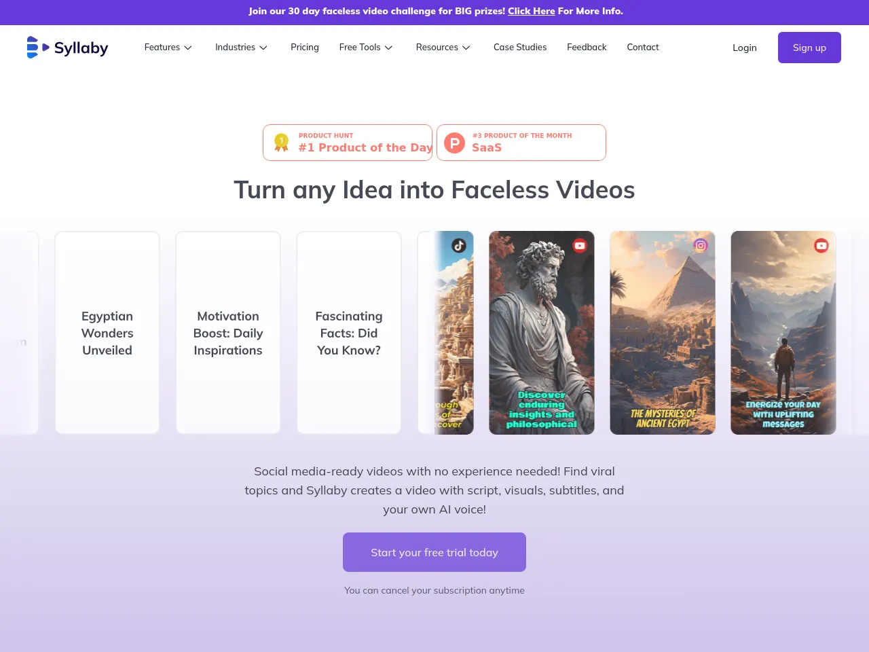Viewport: 869px width, 652px height.
Task: Open the Industries dropdown
Action: coord(241,48)
